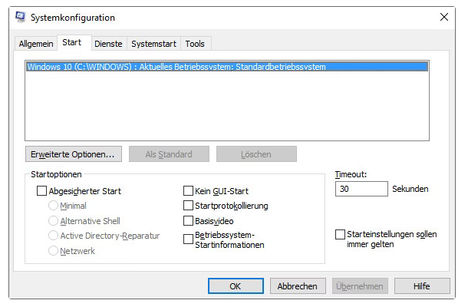Confirm with the OK button
468x307 pixels.
pyautogui.click(x=236, y=286)
